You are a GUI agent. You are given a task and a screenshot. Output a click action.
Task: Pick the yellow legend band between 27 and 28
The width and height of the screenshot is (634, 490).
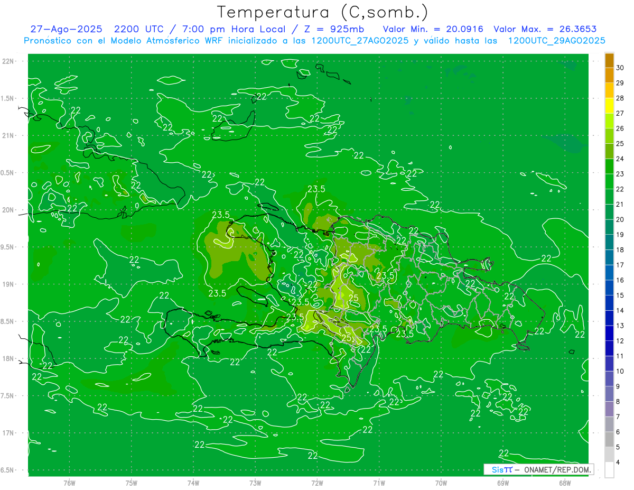[609, 106]
